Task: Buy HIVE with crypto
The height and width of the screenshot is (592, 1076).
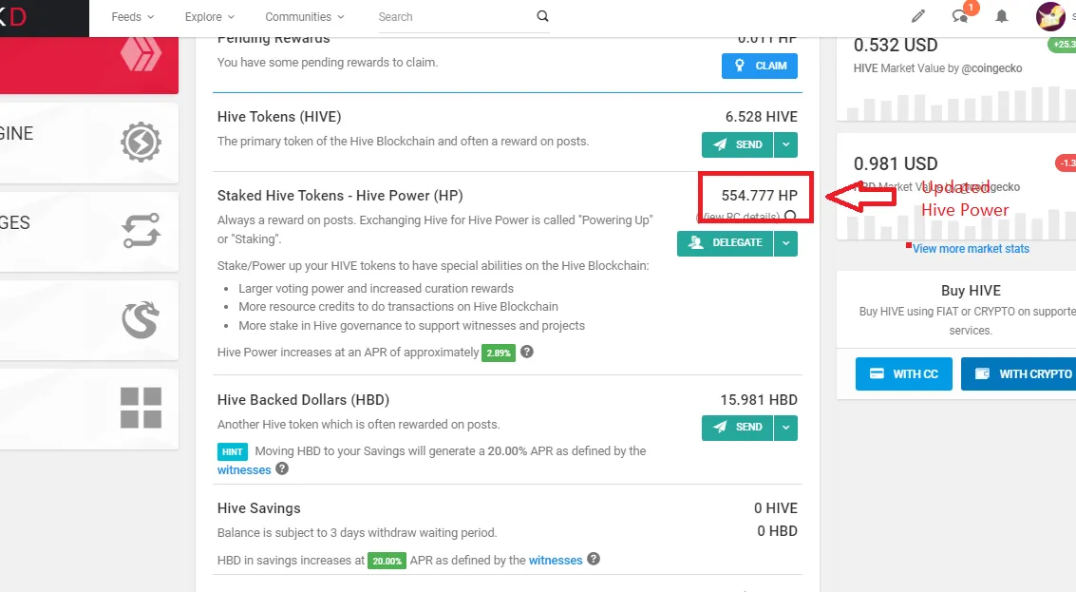Action: (x=1018, y=373)
